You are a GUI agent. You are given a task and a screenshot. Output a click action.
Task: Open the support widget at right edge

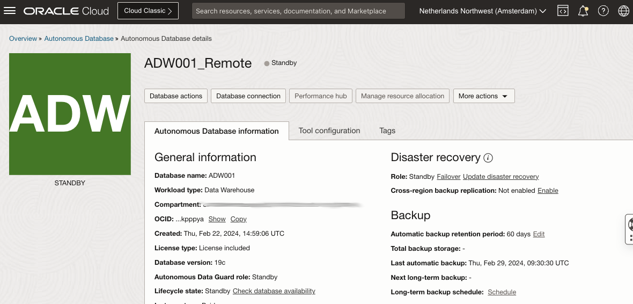pos(629,230)
